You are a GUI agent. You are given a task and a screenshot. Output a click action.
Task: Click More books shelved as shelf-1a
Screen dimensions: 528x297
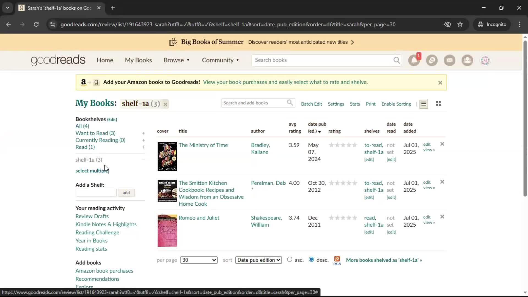click(384, 260)
